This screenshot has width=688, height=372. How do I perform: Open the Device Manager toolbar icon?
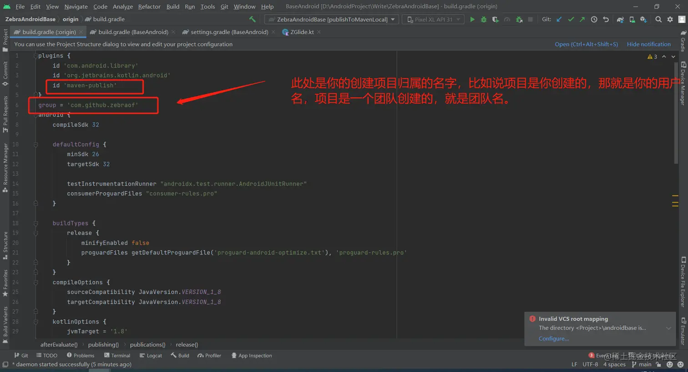coord(632,20)
